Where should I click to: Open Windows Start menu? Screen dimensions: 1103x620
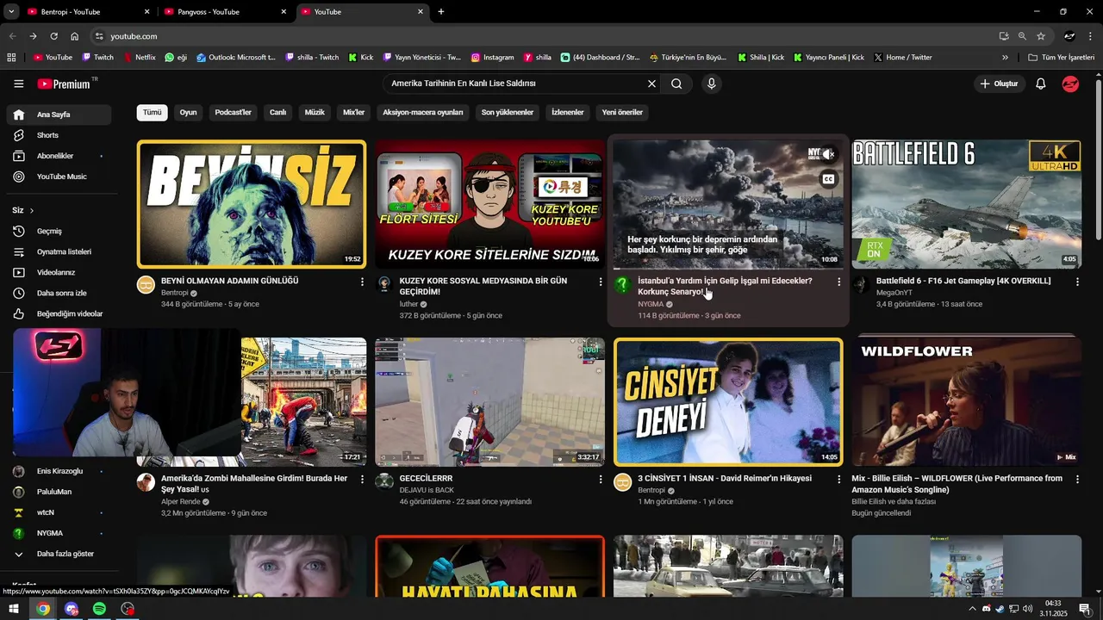(14, 609)
